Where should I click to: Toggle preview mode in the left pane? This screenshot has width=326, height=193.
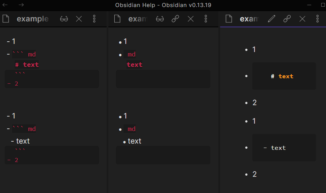(64, 19)
